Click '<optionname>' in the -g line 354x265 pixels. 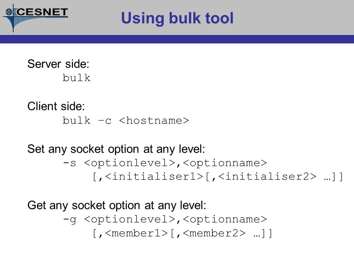coord(225,219)
